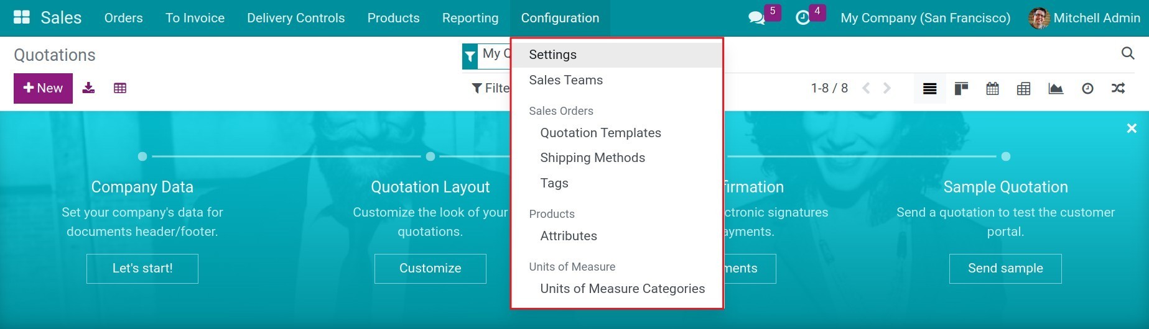Select Settings in Configuration dropdown

point(616,55)
